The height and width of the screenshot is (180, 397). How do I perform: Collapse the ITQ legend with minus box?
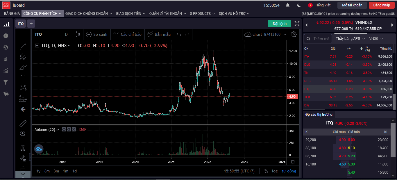coord(37,45)
